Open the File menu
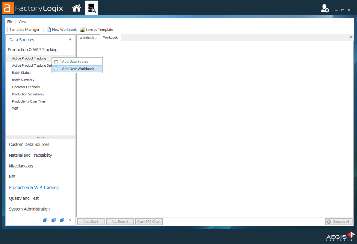This screenshot has height=244, width=357. point(10,22)
